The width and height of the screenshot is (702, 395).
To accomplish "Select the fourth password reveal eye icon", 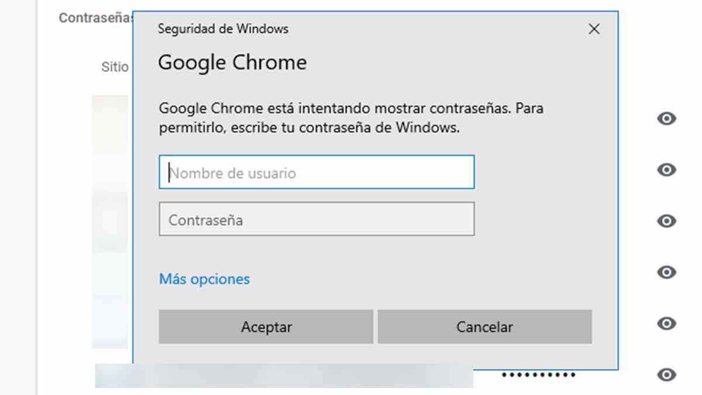I will (x=666, y=272).
